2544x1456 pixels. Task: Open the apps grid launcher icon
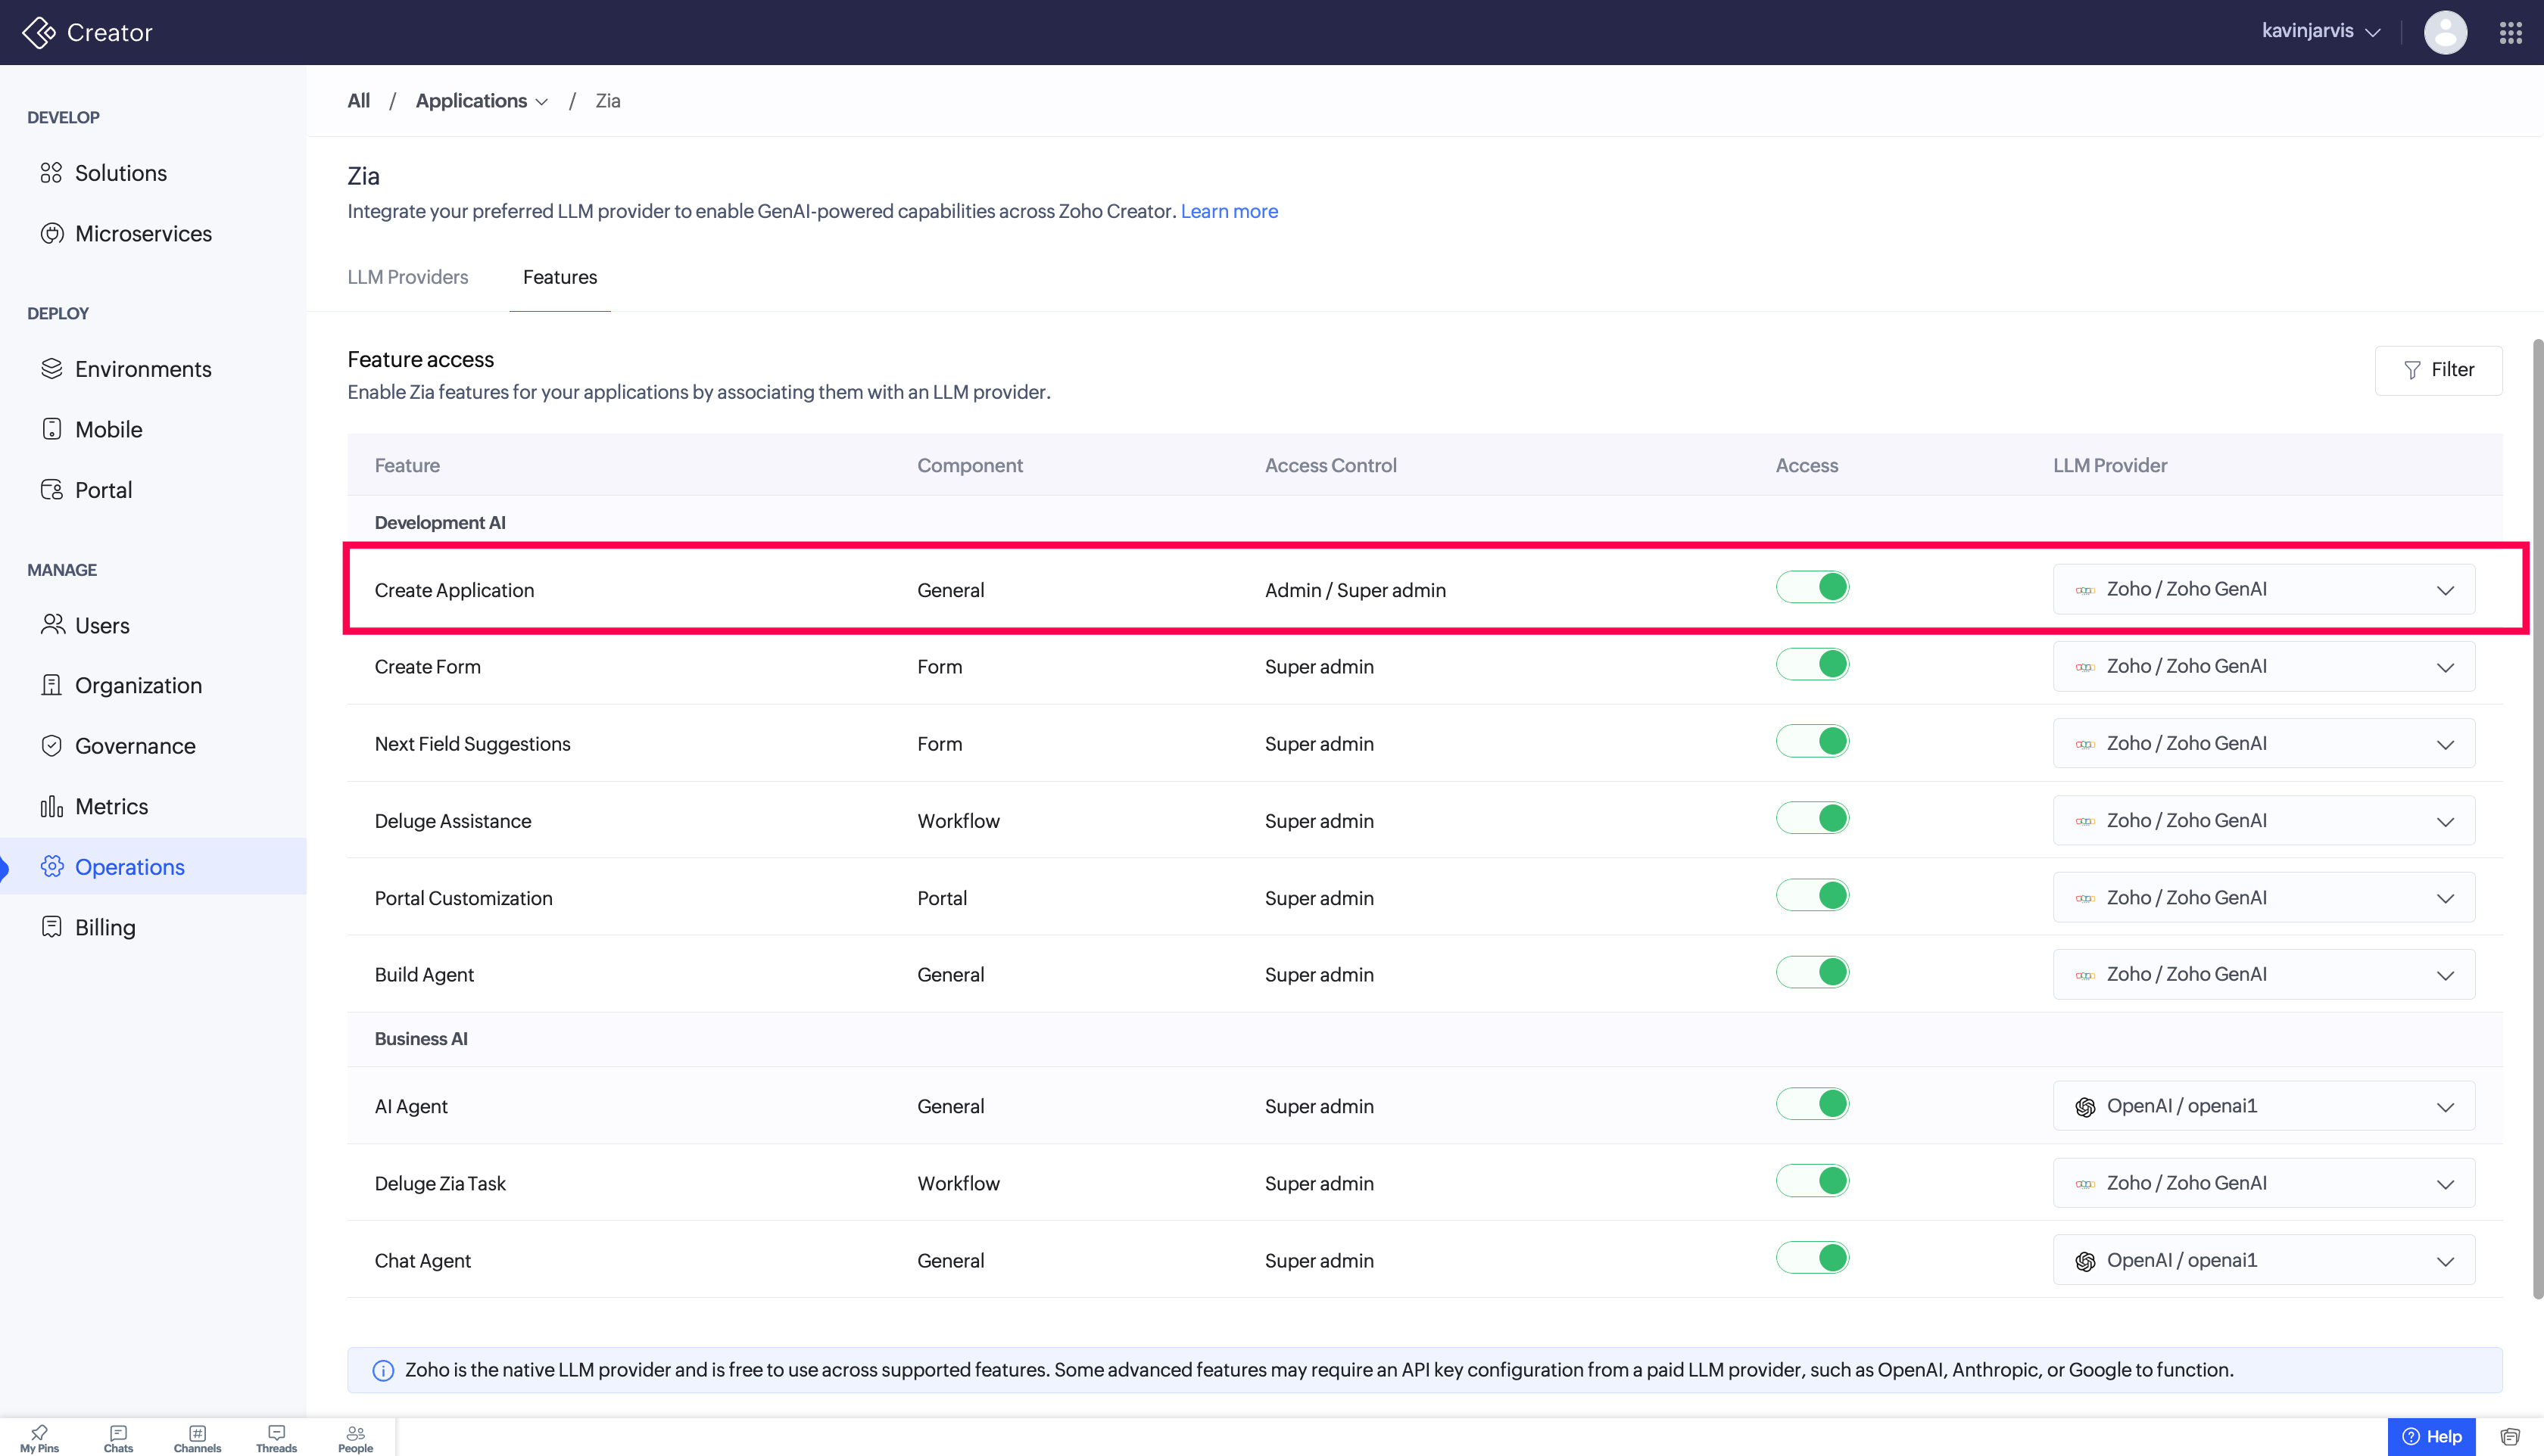[x=2510, y=32]
